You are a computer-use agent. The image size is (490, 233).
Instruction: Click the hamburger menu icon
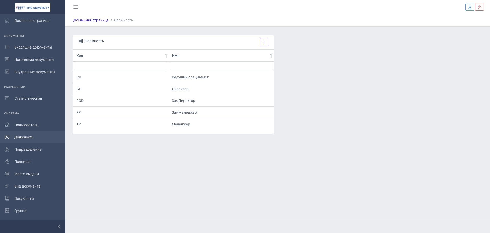[76, 7]
